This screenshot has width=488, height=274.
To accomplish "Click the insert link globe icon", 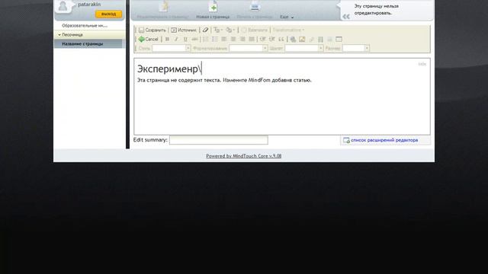I will tap(293, 39).
